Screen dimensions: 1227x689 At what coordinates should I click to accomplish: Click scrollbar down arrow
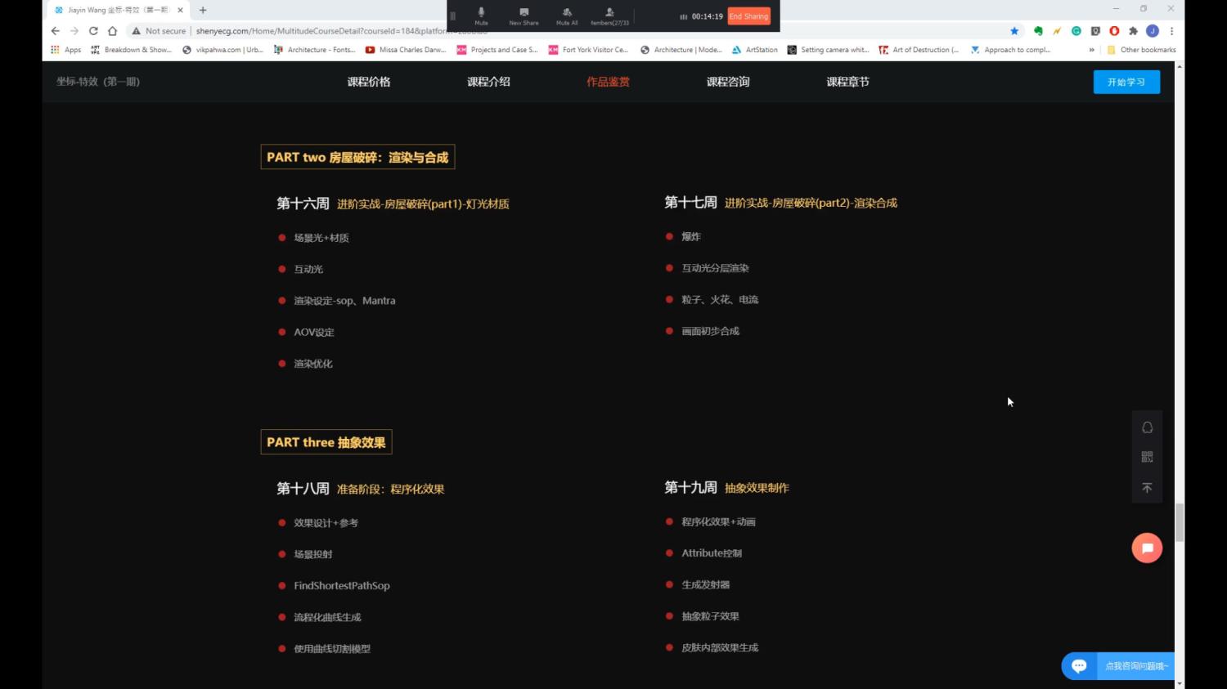1180,684
